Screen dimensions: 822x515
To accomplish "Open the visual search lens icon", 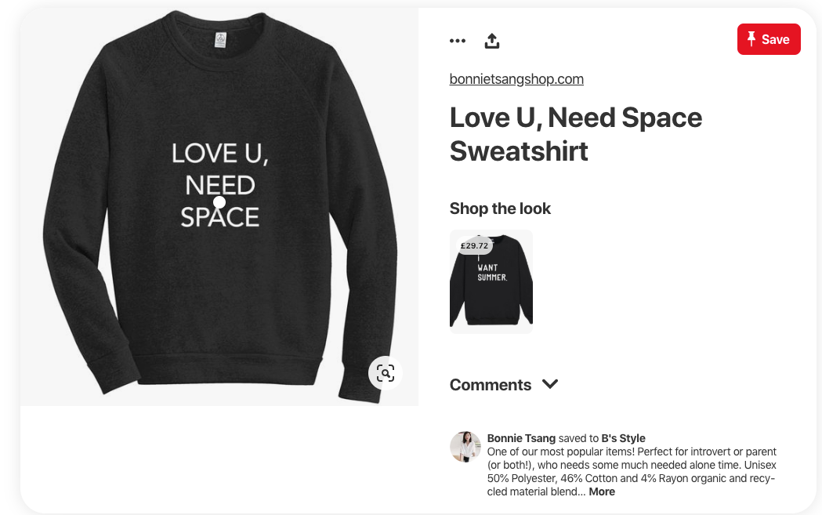I will 386,373.
